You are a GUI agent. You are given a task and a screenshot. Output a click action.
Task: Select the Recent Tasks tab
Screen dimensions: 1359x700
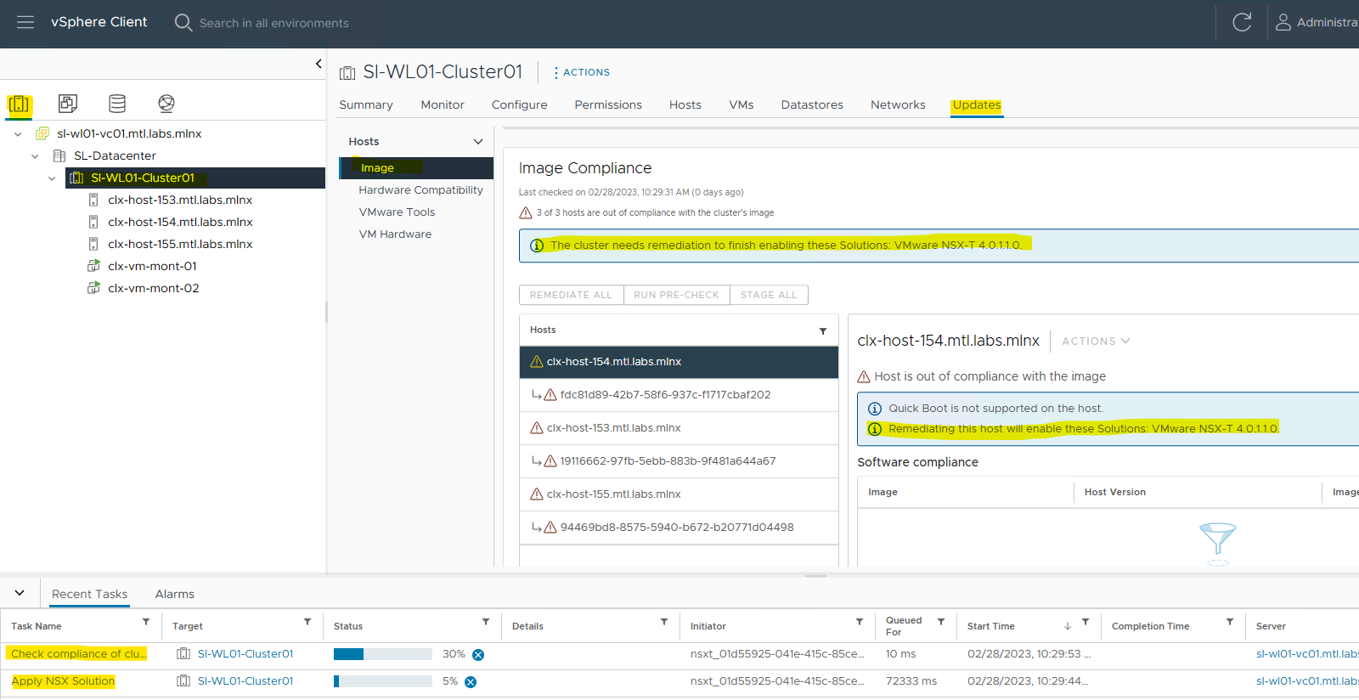pyautogui.click(x=89, y=594)
